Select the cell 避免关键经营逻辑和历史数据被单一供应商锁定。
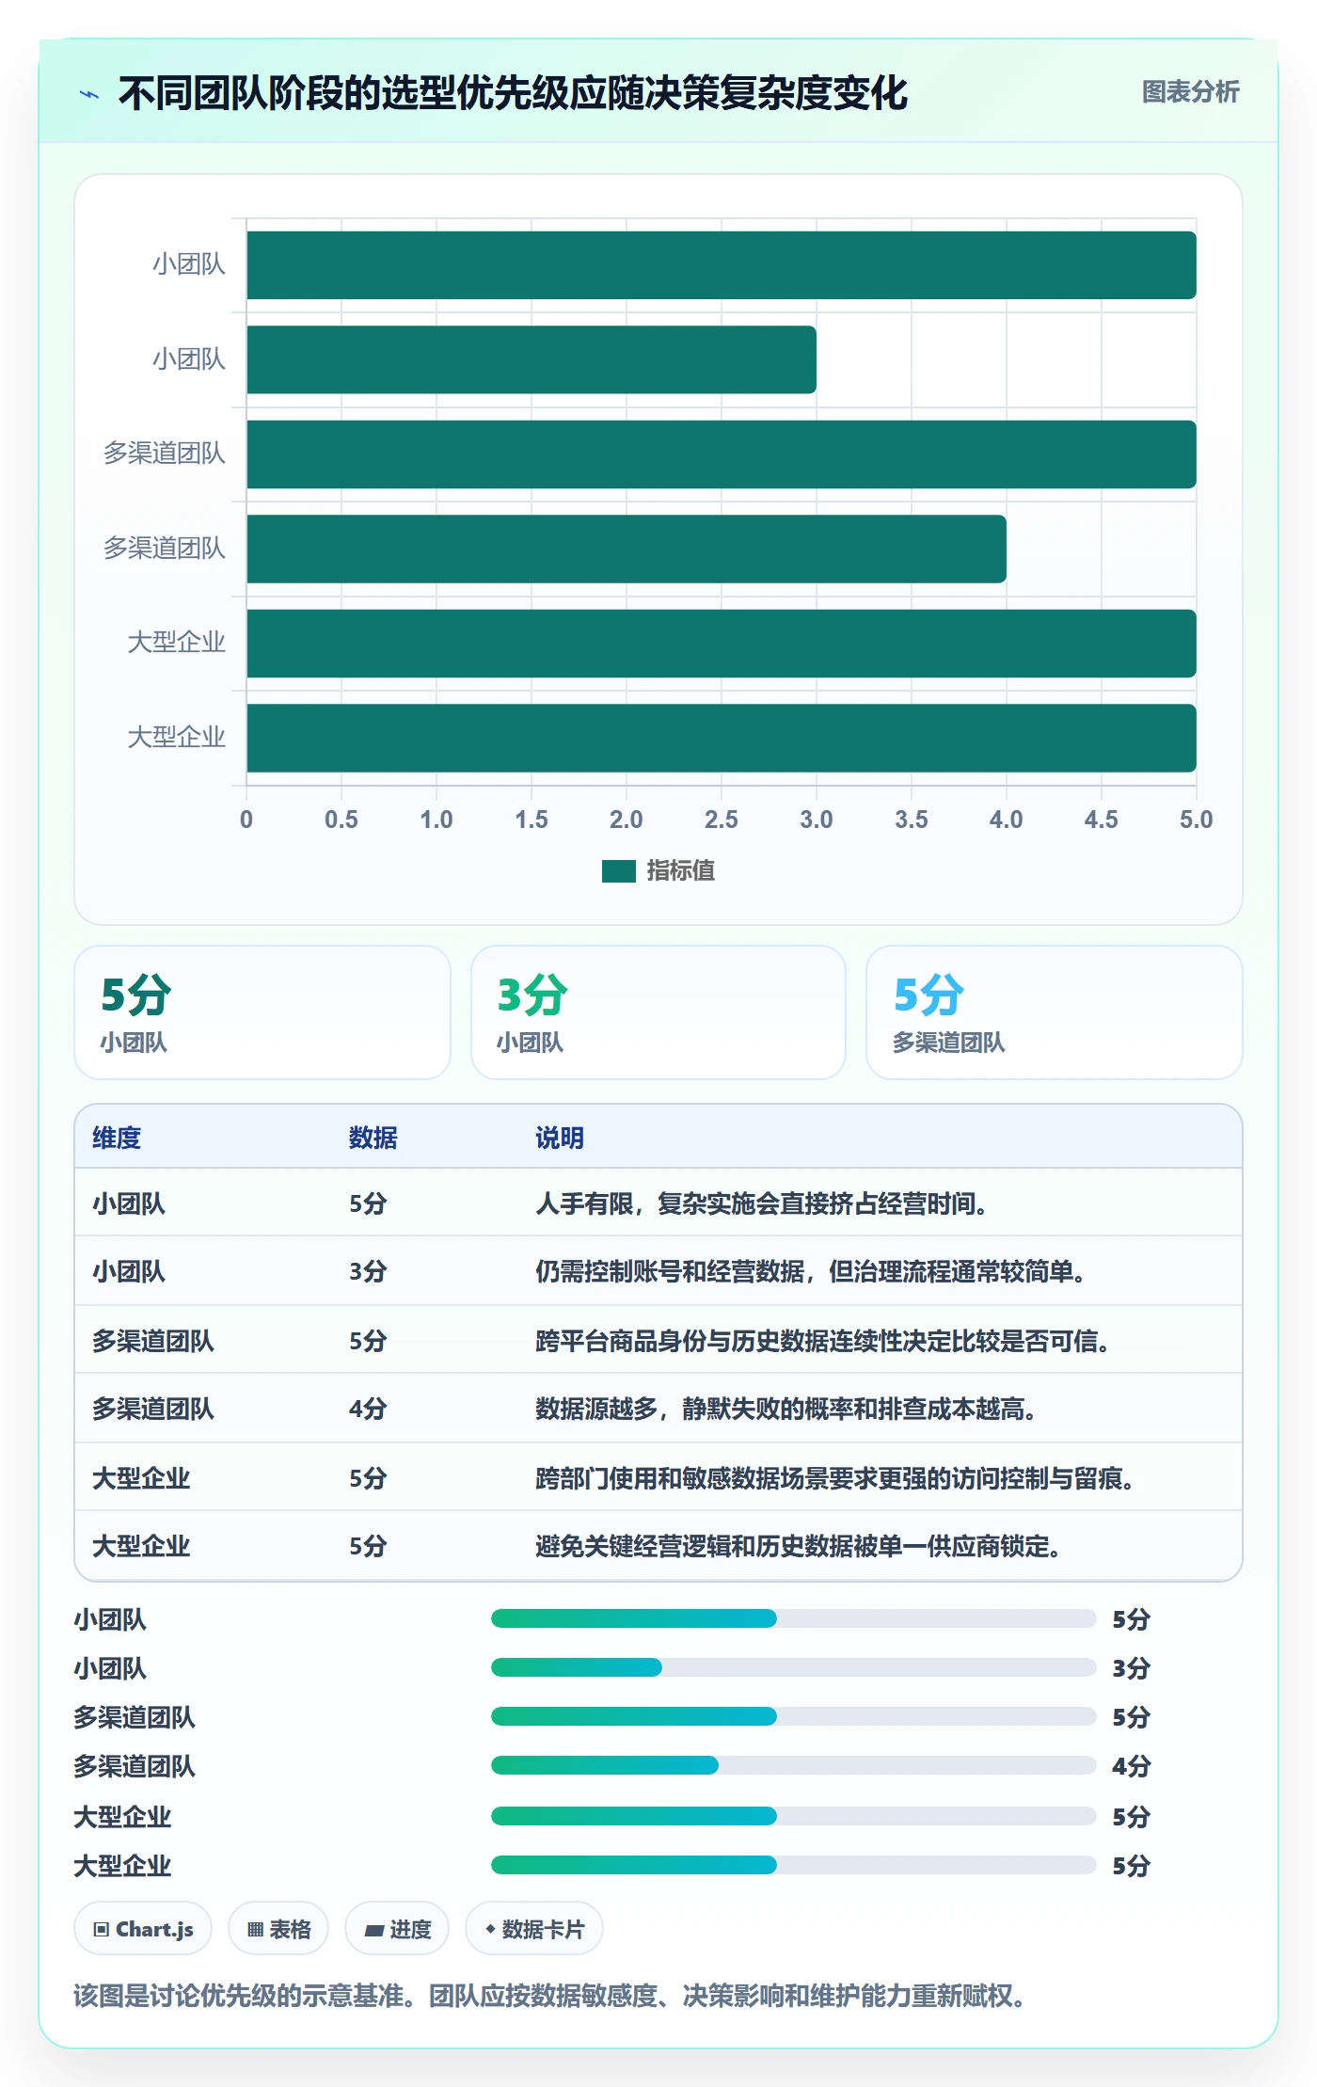 point(799,1546)
